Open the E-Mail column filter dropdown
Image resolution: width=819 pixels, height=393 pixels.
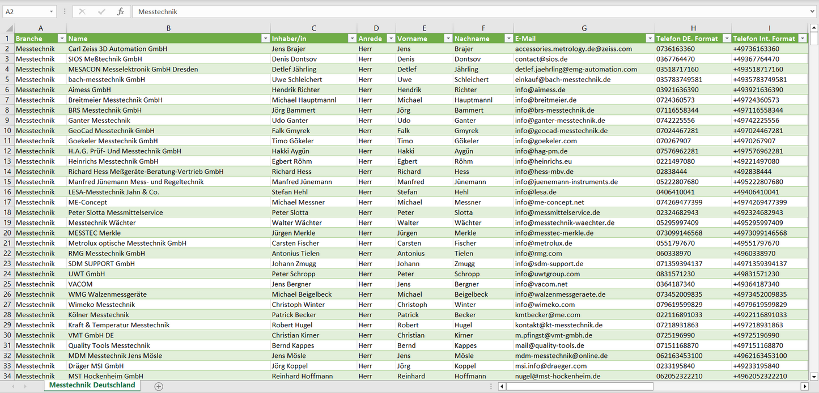[650, 39]
